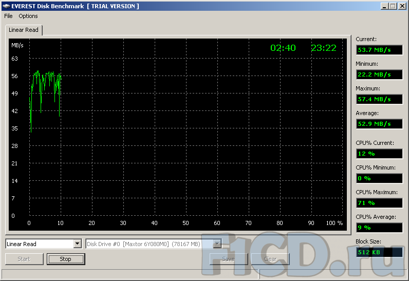409x281 pixels.
Task: Select the Linear Read tab
Action: 24,30
